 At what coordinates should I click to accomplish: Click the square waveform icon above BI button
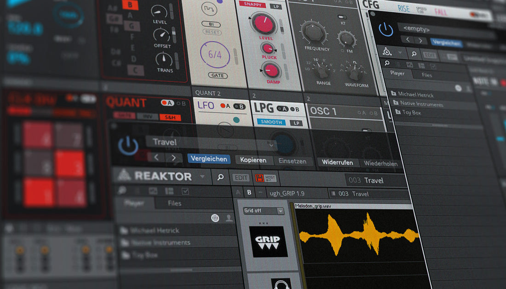pyautogui.click(x=209, y=9)
